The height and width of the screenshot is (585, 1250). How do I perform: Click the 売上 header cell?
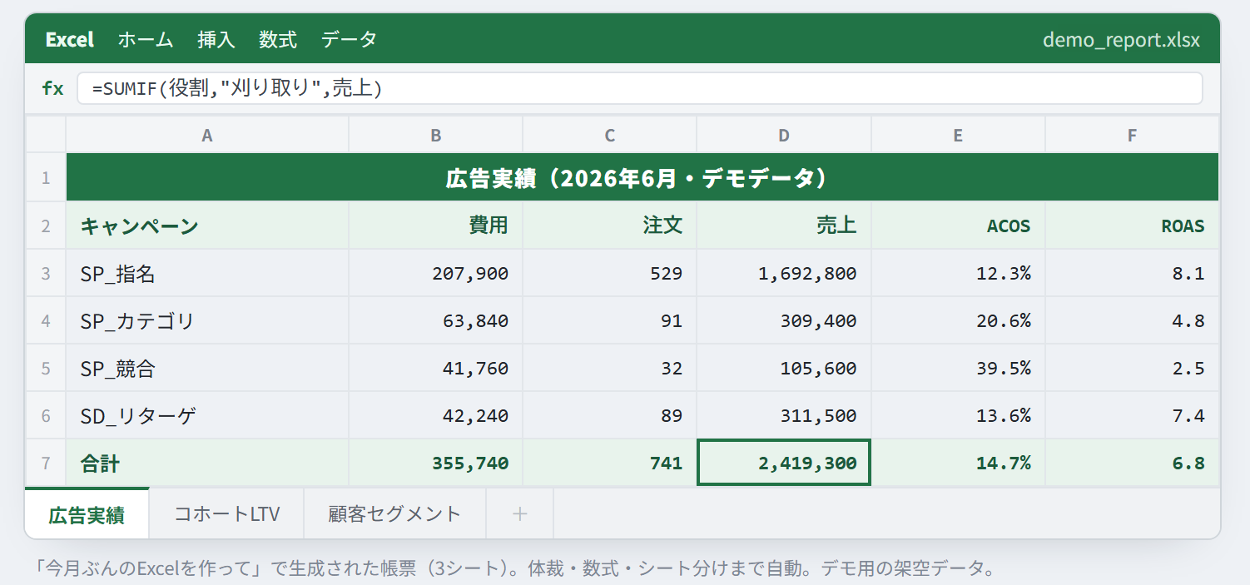(x=784, y=226)
